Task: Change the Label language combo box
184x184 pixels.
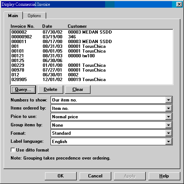Action: coord(112,142)
